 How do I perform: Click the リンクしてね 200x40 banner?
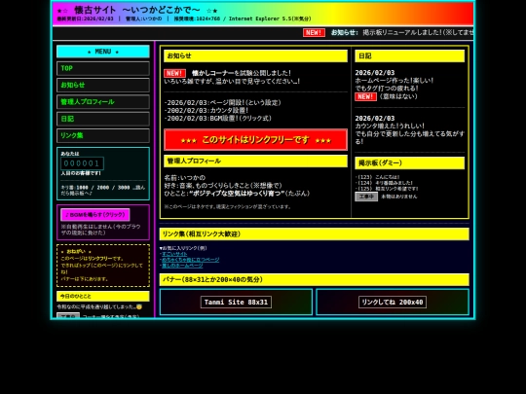(x=393, y=302)
